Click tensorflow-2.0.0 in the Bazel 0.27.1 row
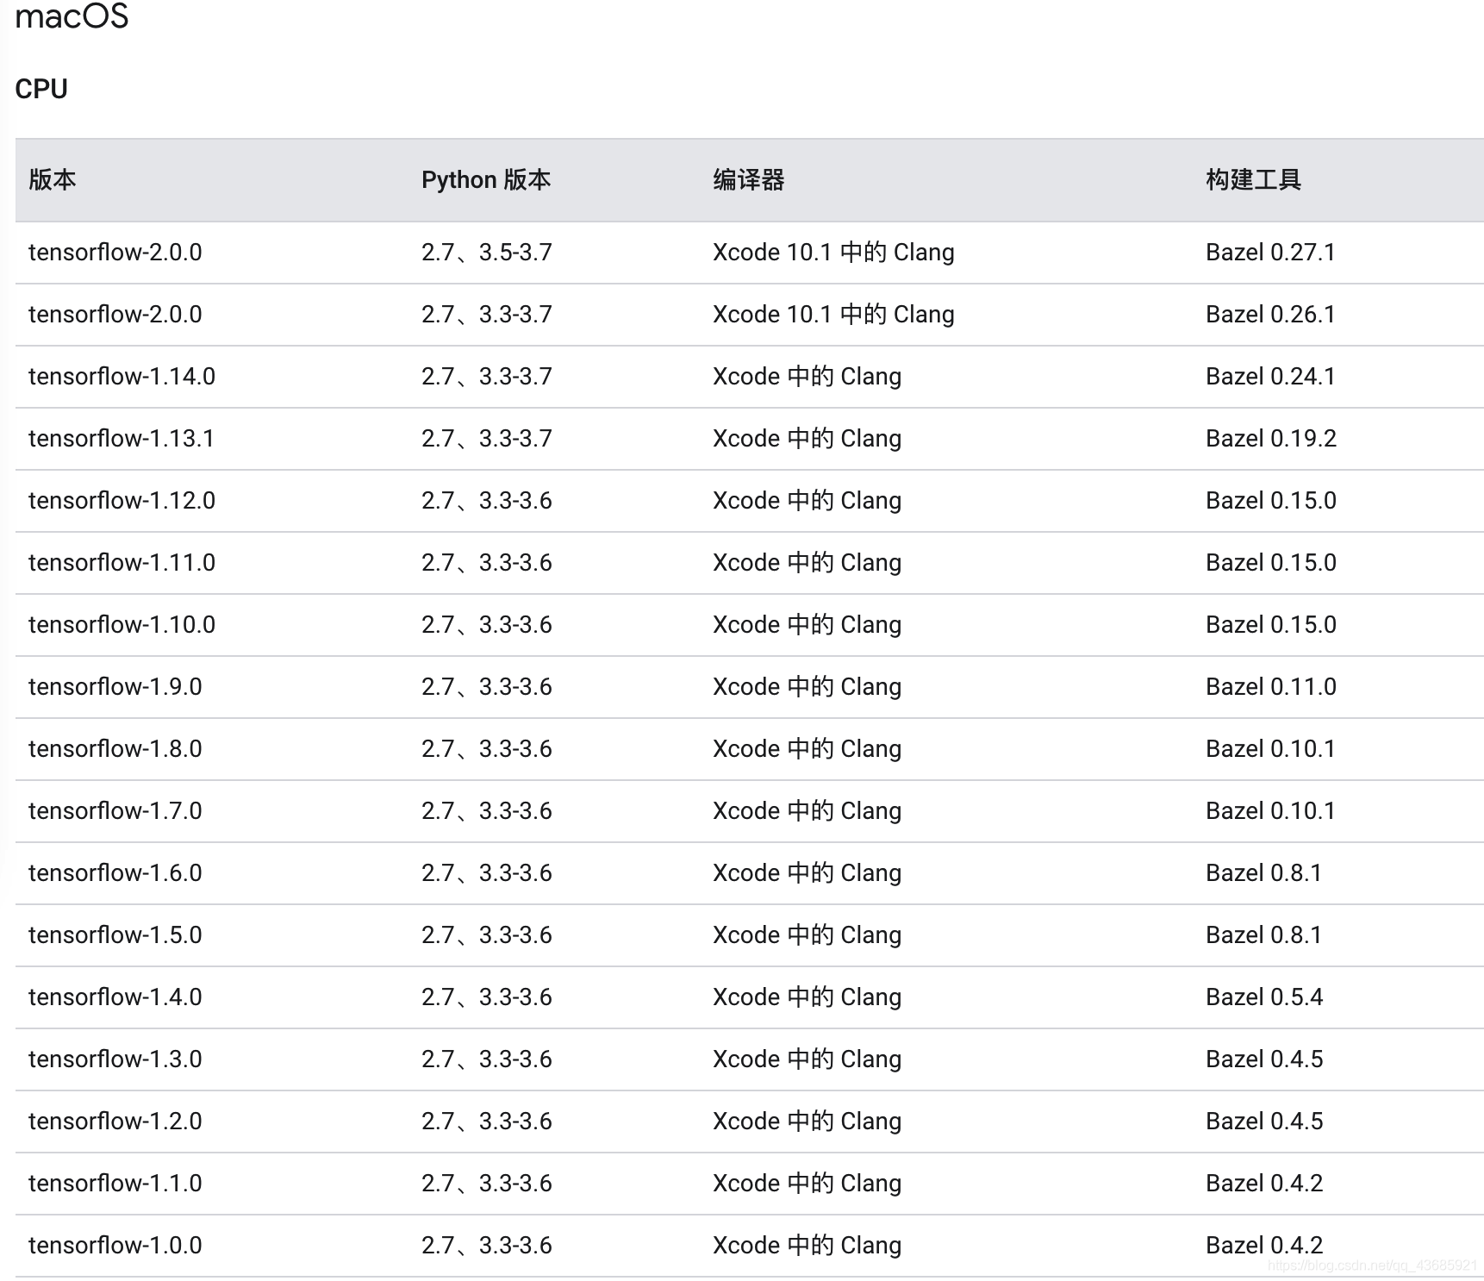 (115, 253)
